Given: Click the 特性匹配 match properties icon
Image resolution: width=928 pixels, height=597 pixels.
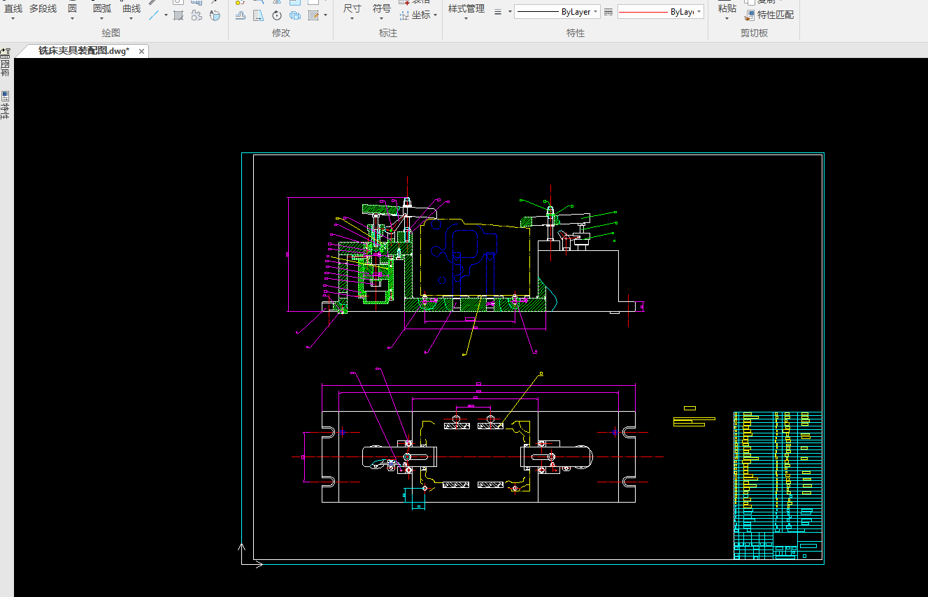Looking at the screenshot, I should coord(750,15).
